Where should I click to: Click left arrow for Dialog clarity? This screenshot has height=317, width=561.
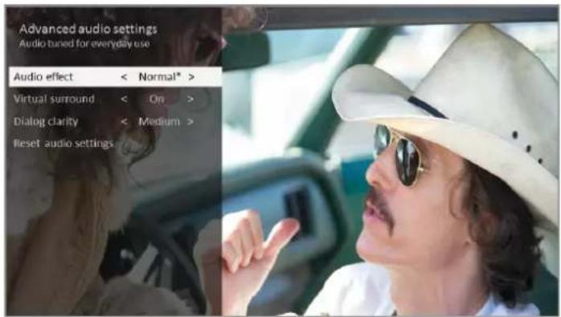(x=124, y=121)
